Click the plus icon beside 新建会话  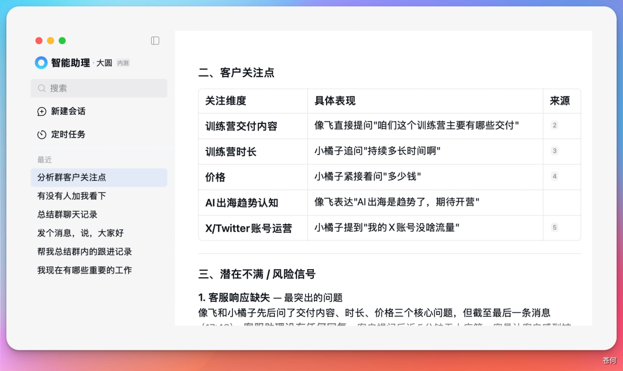tap(42, 112)
